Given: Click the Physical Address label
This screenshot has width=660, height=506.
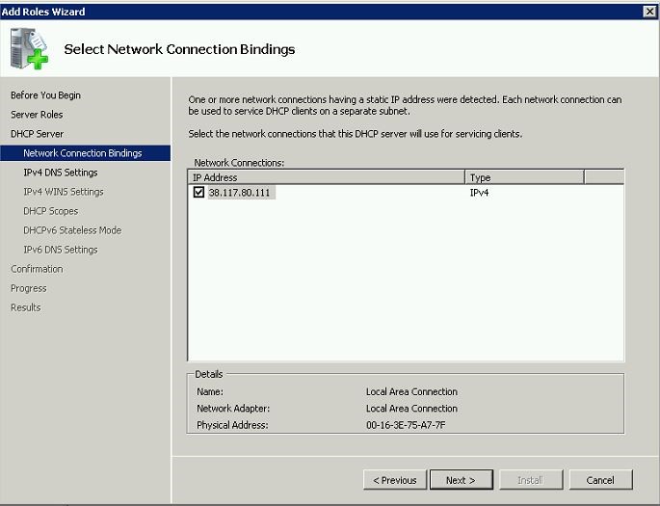Looking at the screenshot, I should 232,425.
